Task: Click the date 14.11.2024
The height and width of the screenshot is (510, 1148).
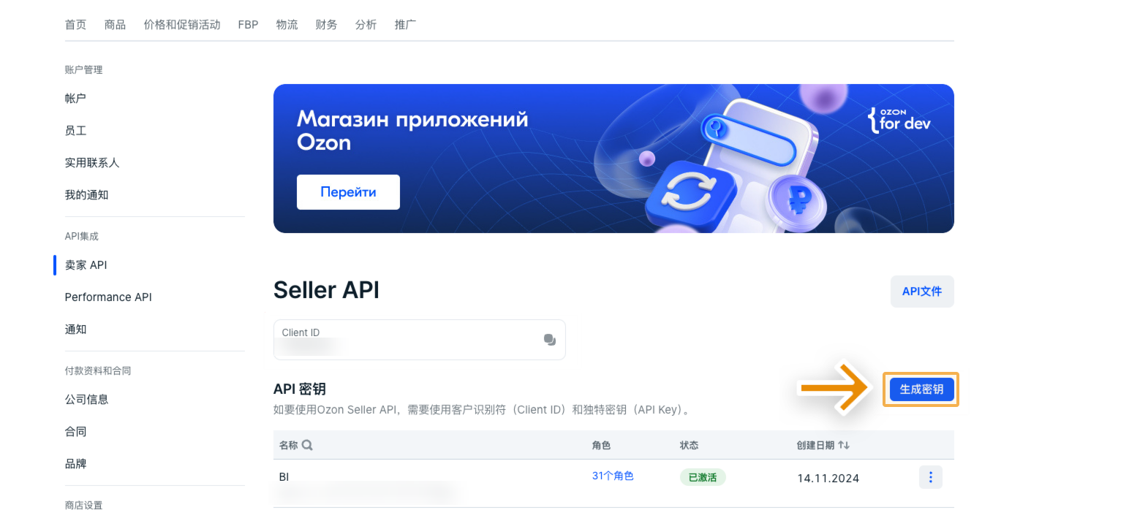Action: pyautogui.click(x=828, y=479)
